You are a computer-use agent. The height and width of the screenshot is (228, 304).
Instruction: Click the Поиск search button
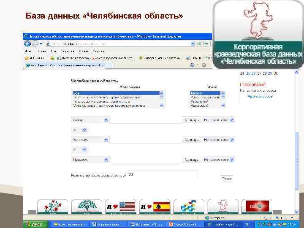click(x=227, y=179)
